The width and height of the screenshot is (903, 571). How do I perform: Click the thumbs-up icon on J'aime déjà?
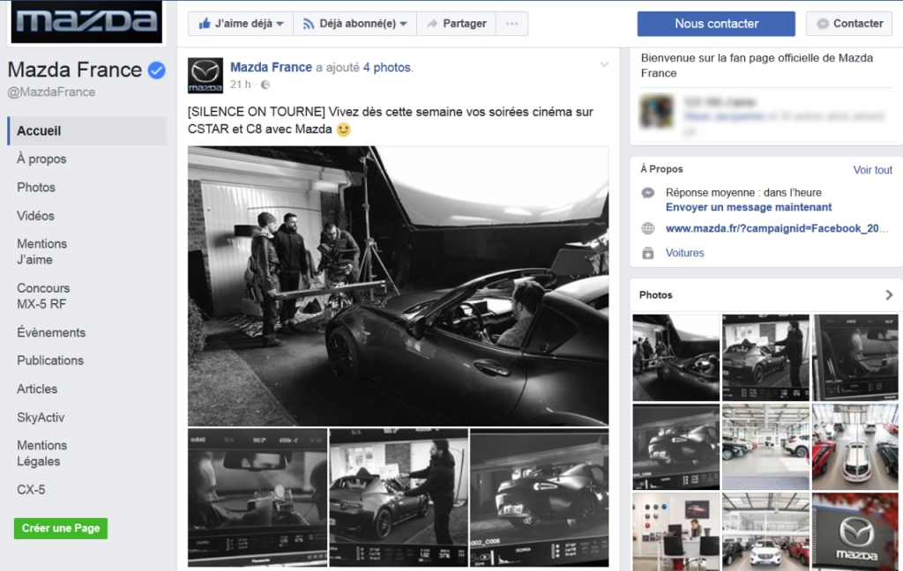[205, 24]
